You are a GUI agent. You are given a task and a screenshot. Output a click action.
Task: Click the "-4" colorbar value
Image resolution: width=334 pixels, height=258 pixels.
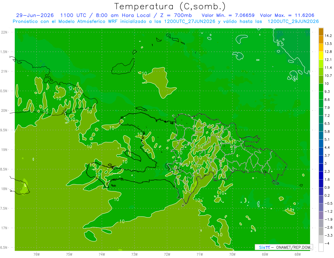327,244
